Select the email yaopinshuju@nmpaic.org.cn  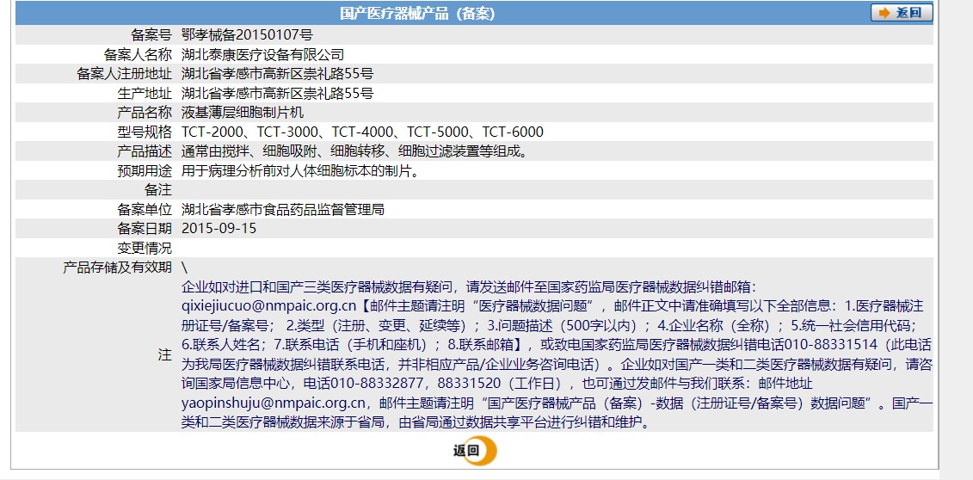273,403
